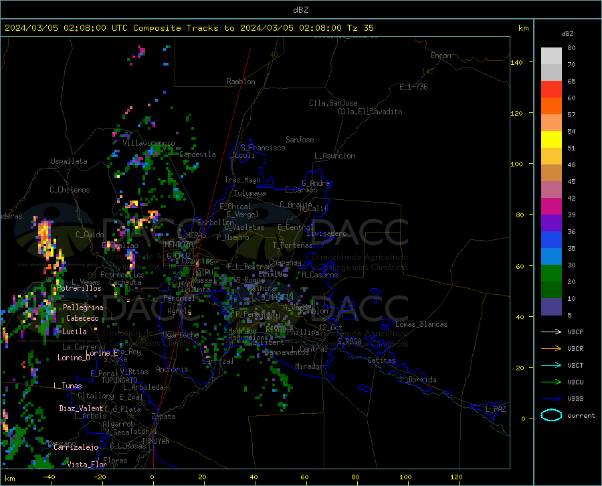Click the Mirador place label
This screenshot has width=602, height=486.
click(x=308, y=366)
